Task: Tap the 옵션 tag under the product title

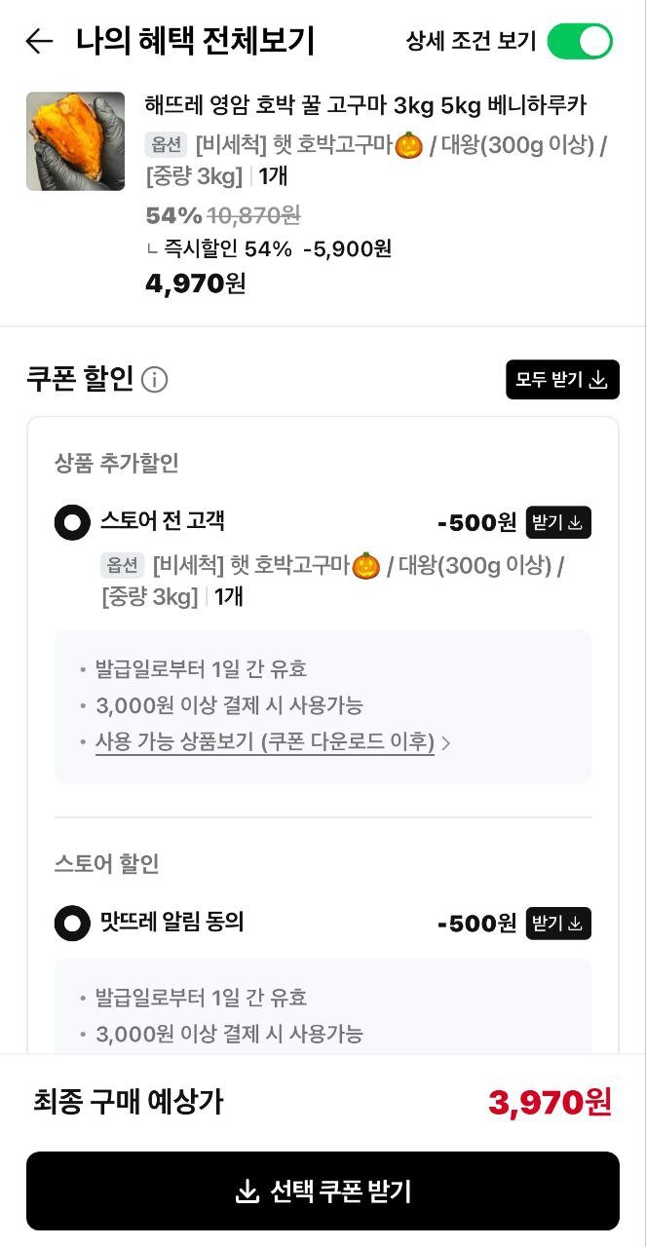Action: pos(166,145)
